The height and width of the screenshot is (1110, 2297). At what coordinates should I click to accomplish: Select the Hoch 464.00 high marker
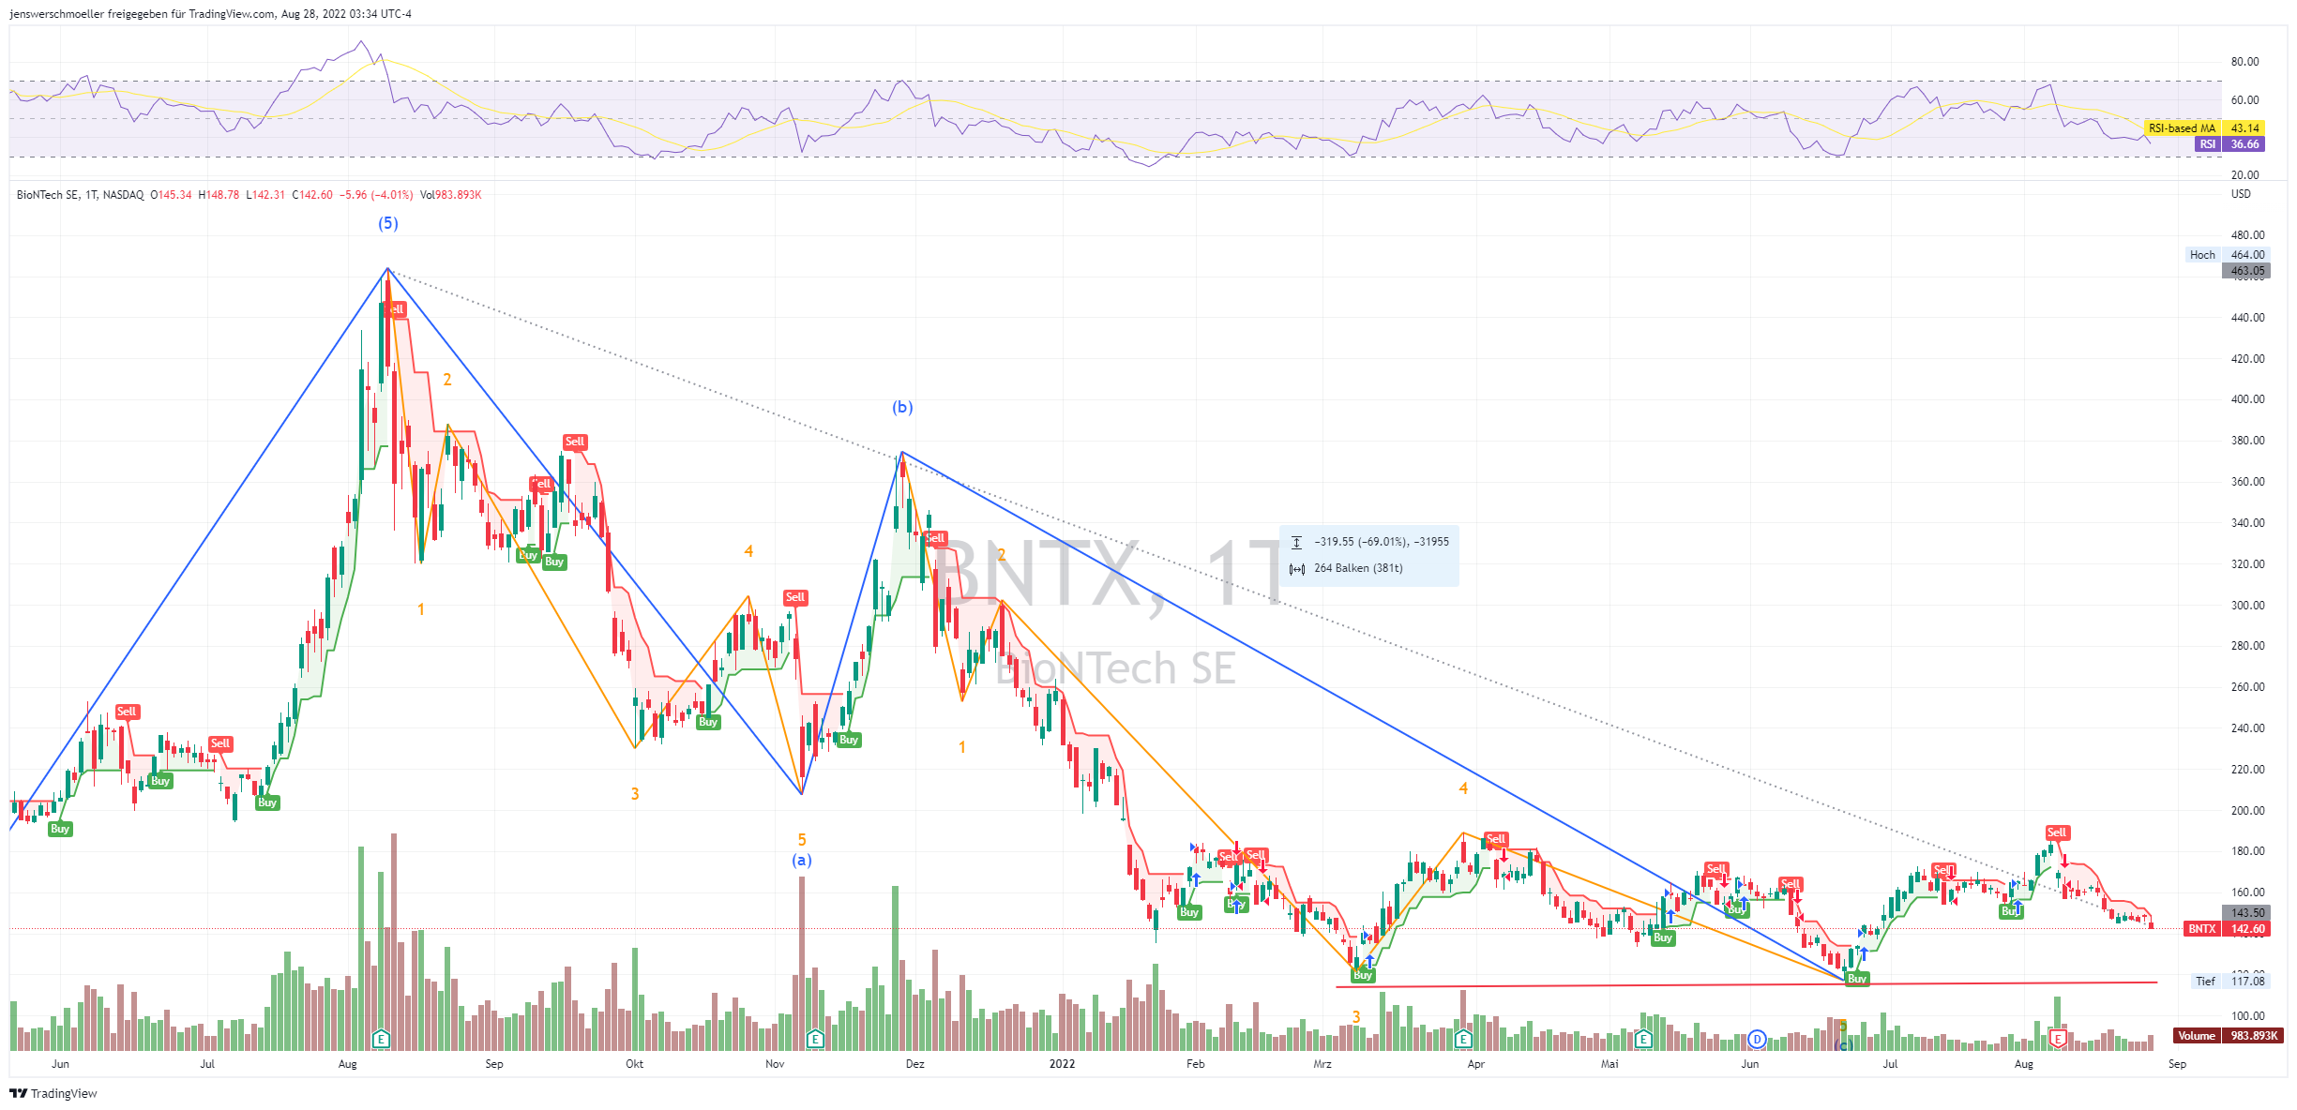point(2228,255)
